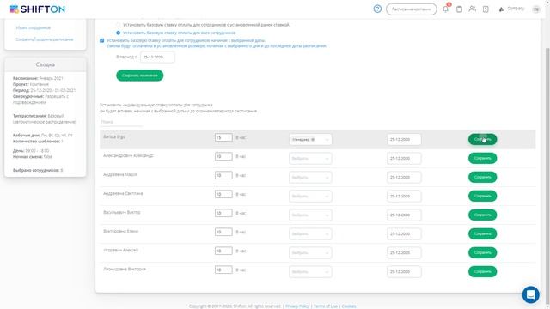The width and height of the screenshot is (550, 309).
Task: Select radio for employees with previously set rate
Action: (x=119, y=25)
